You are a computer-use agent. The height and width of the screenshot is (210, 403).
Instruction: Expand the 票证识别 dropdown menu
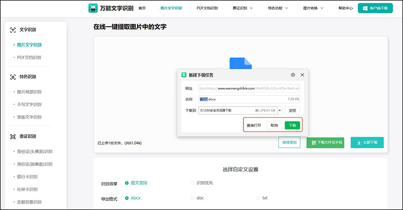pyautogui.click(x=243, y=8)
